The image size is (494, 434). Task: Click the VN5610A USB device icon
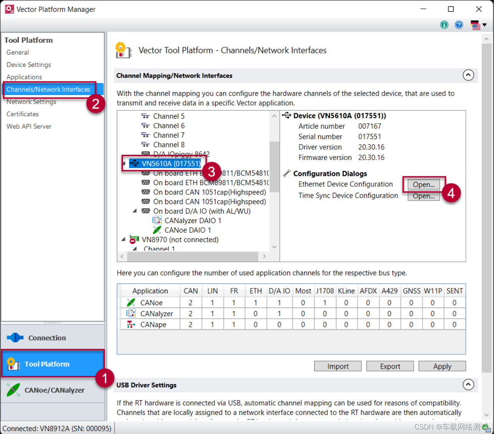pyautogui.click(x=134, y=164)
